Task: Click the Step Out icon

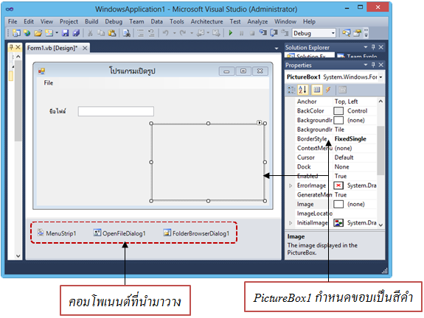Action: (x=285, y=33)
